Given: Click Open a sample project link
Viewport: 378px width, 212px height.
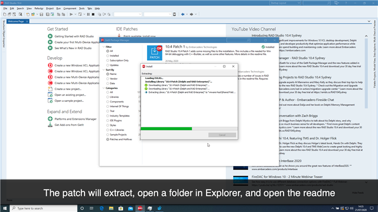Looking at the screenshot, I should click(69, 101).
